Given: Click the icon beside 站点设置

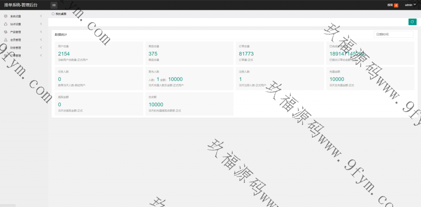Looking at the screenshot, I should 5,24.
